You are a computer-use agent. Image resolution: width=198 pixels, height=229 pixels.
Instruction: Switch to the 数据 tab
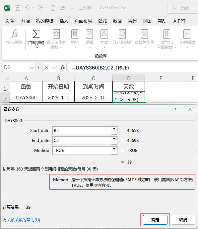pos(117,21)
